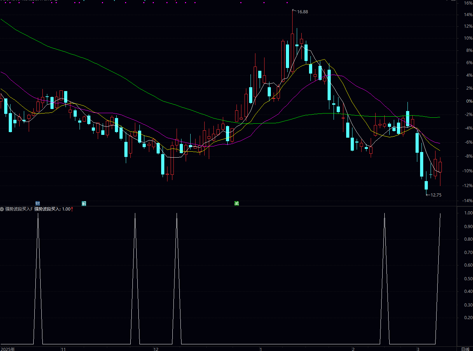This screenshot has height=351, width=473.
Task: Click the 财 financial report marker
Action: 37,203
